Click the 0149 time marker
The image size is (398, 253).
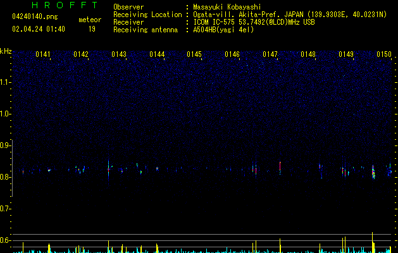346,54
